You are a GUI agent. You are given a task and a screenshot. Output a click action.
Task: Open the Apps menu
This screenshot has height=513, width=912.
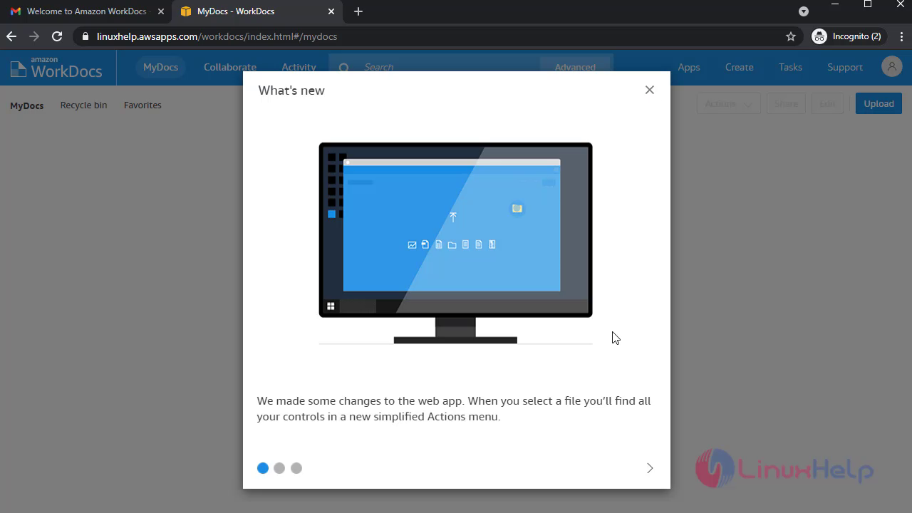coord(688,67)
